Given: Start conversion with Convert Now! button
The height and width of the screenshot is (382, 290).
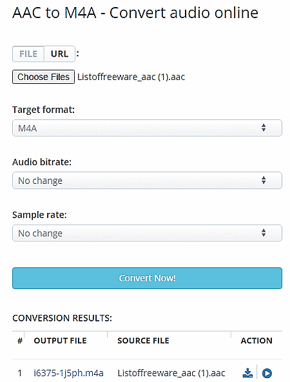Looking at the screenshot, I should coord(147,278).
